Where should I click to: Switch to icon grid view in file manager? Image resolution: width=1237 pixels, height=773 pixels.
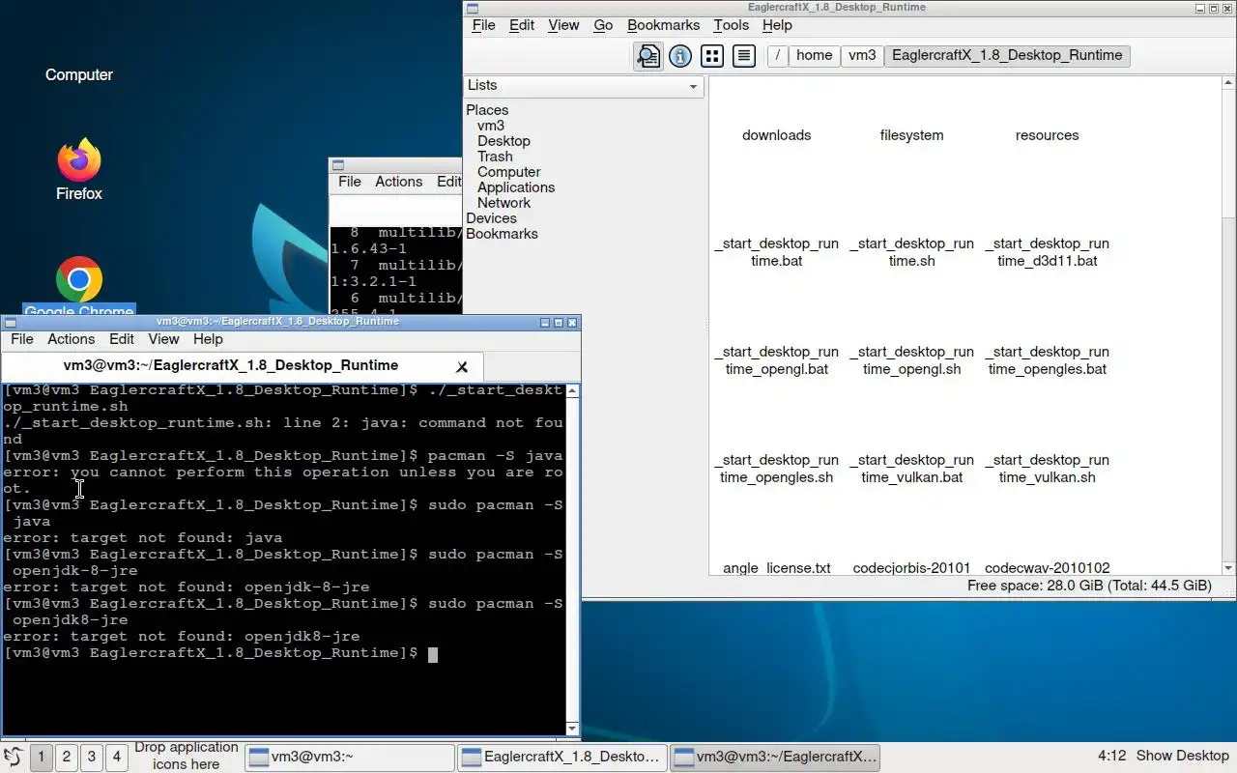[x=712, y=56]
